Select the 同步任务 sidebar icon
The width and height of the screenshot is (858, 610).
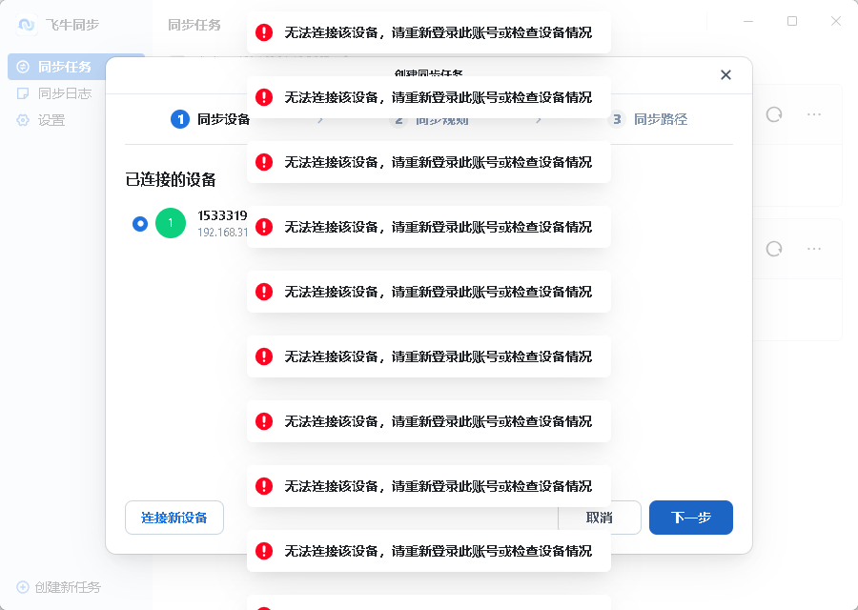(22, 67)
